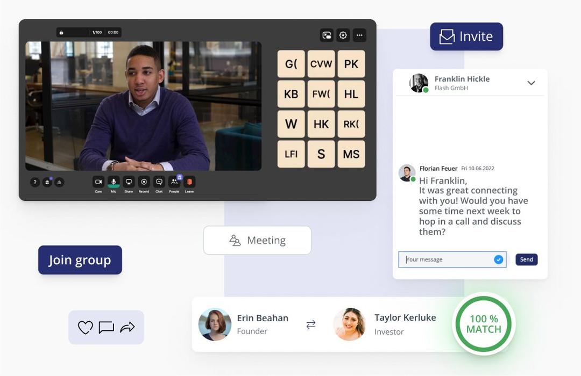Viewport: 581px width, 376px height.
Task: Open call settings gear icon
Action: (343, 35)
